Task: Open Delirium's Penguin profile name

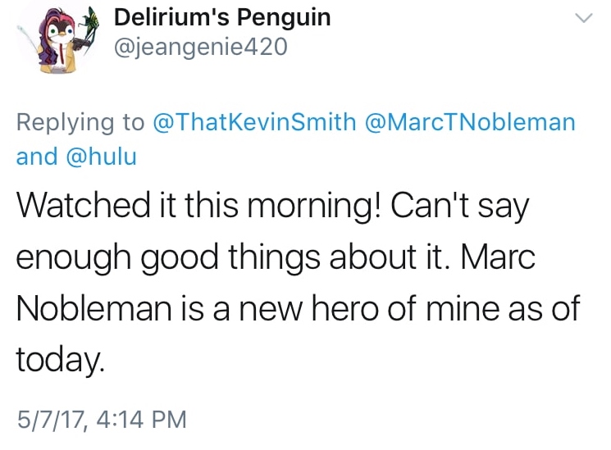Action: pyautogui.click(x=222, y=17)
